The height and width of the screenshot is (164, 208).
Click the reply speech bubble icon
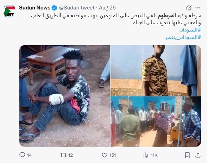coord(22,155)
